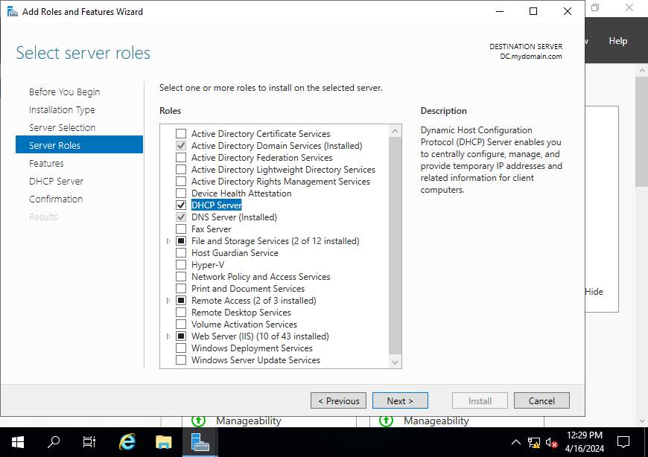
Task: Open Task View on the taskbar
Action: click(89, 442)
